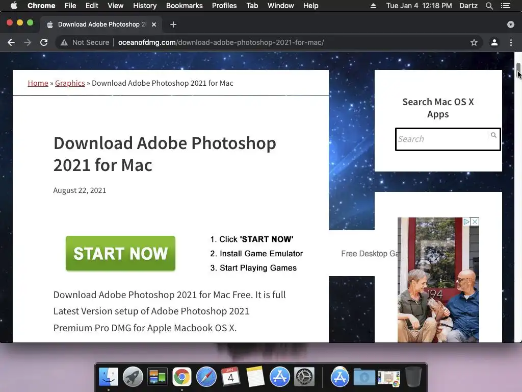This screenshot has width=522, height=392.
Task: Open blue App Store icon in Dock
Action: click(x=280, y=377)
